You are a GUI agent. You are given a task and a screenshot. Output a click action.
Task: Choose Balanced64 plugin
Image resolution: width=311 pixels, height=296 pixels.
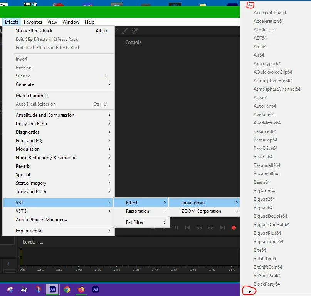[x=265, y=131]
